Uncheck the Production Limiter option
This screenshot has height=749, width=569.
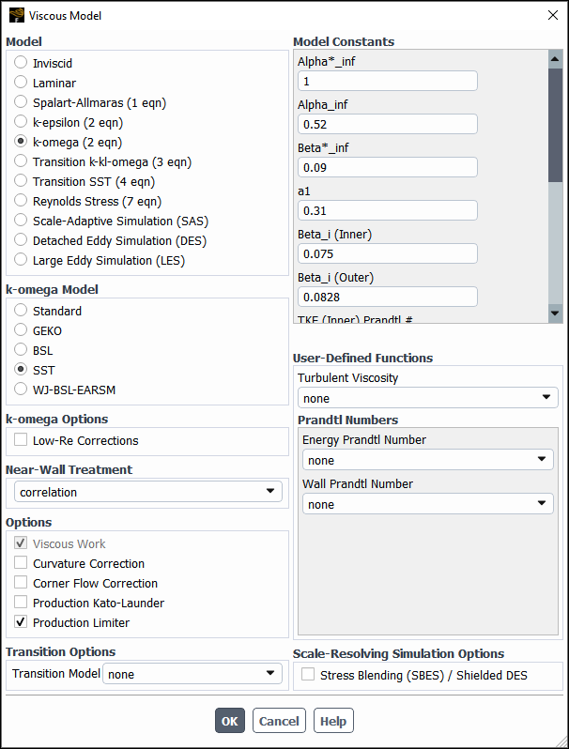22,622
